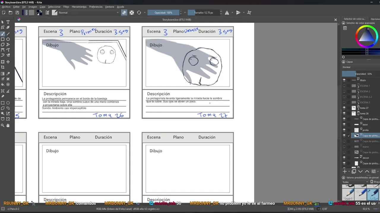Open the Capa menu

42,7
